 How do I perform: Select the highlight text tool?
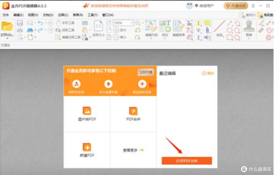tap(198, 23)
